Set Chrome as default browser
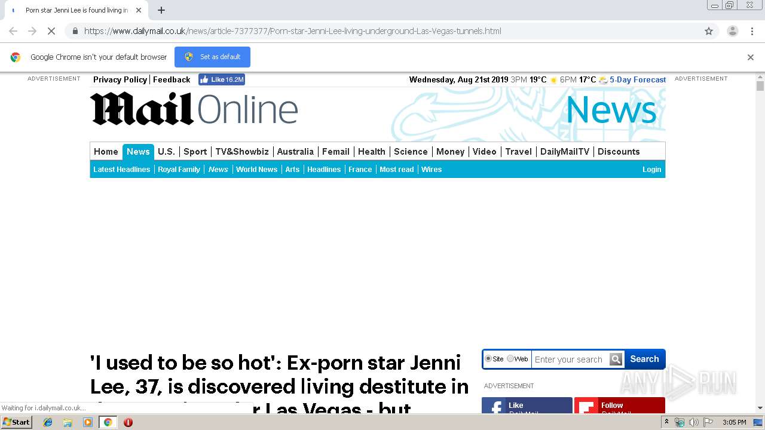The width and height of the screenshot is (765, 430). pos(212,57)
